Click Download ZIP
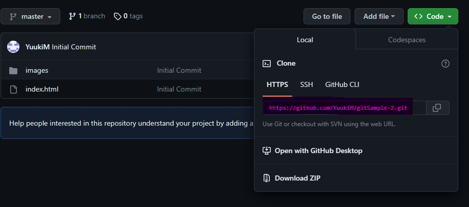This screenshot has height=207, width=469. pyautogui.click(x=297, y=178)
